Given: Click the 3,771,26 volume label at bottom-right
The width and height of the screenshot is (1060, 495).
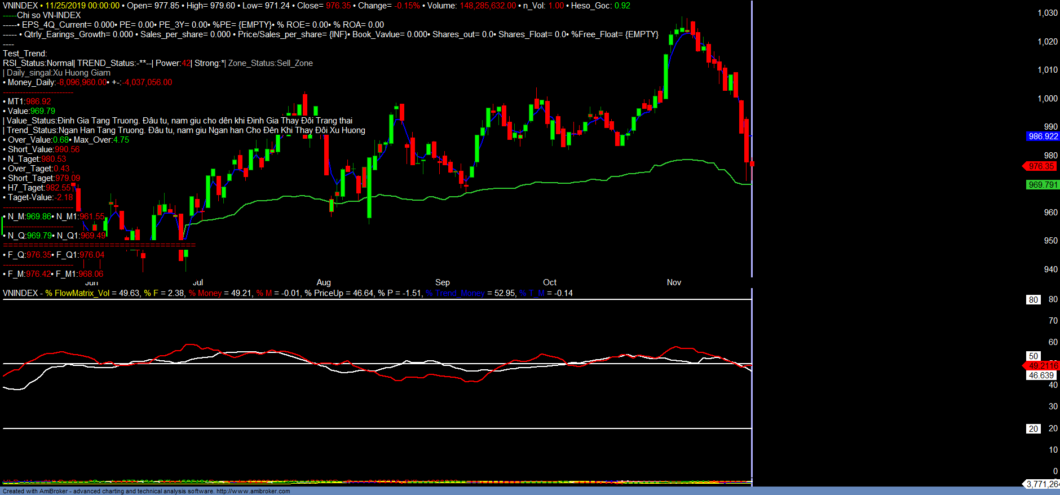Looking at the screenshot, I should pyautogui.click(x=1041, y=484).
